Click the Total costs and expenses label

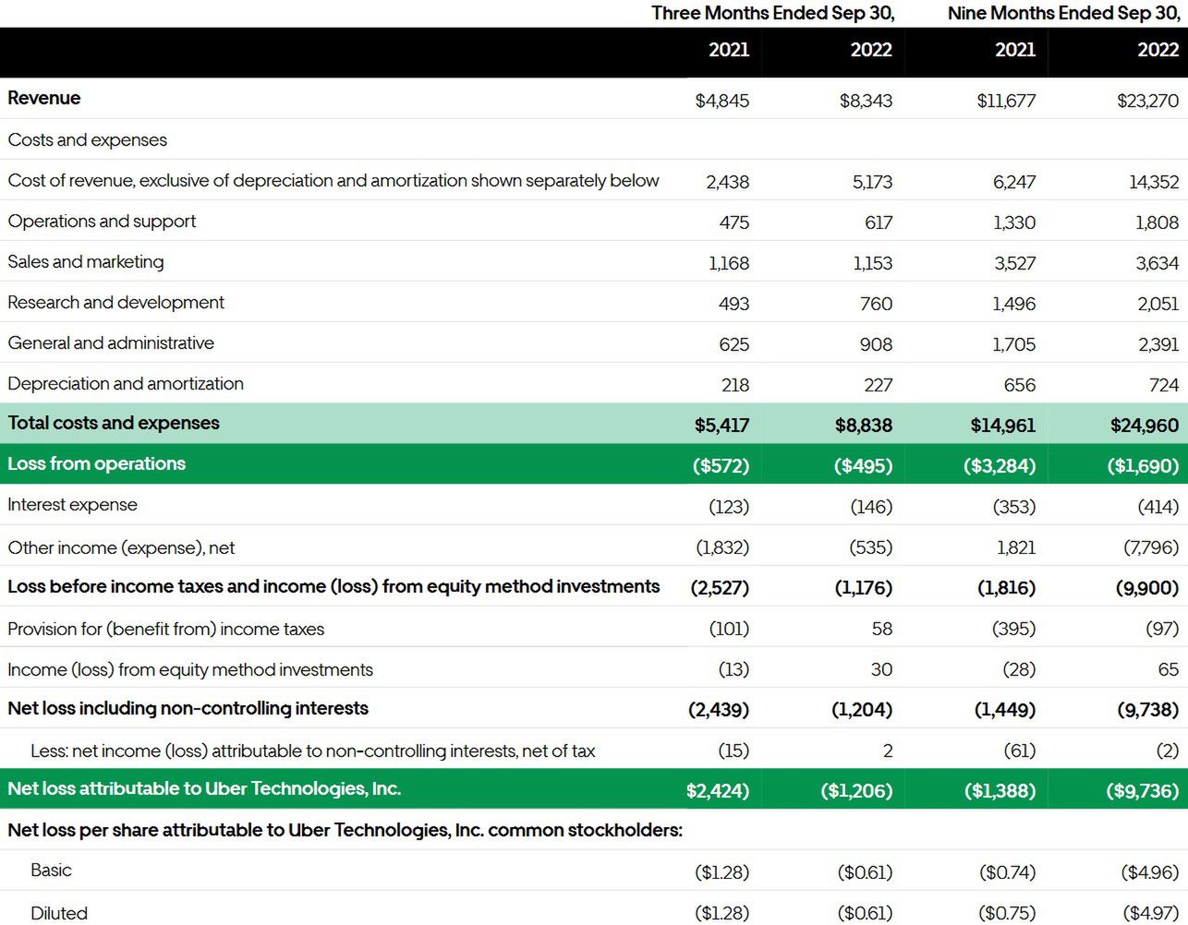(114, 423)
